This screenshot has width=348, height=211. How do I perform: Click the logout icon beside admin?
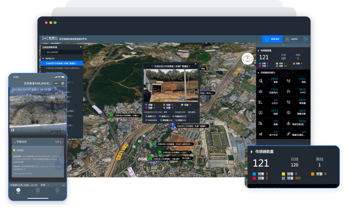click(x=305, y=39)
